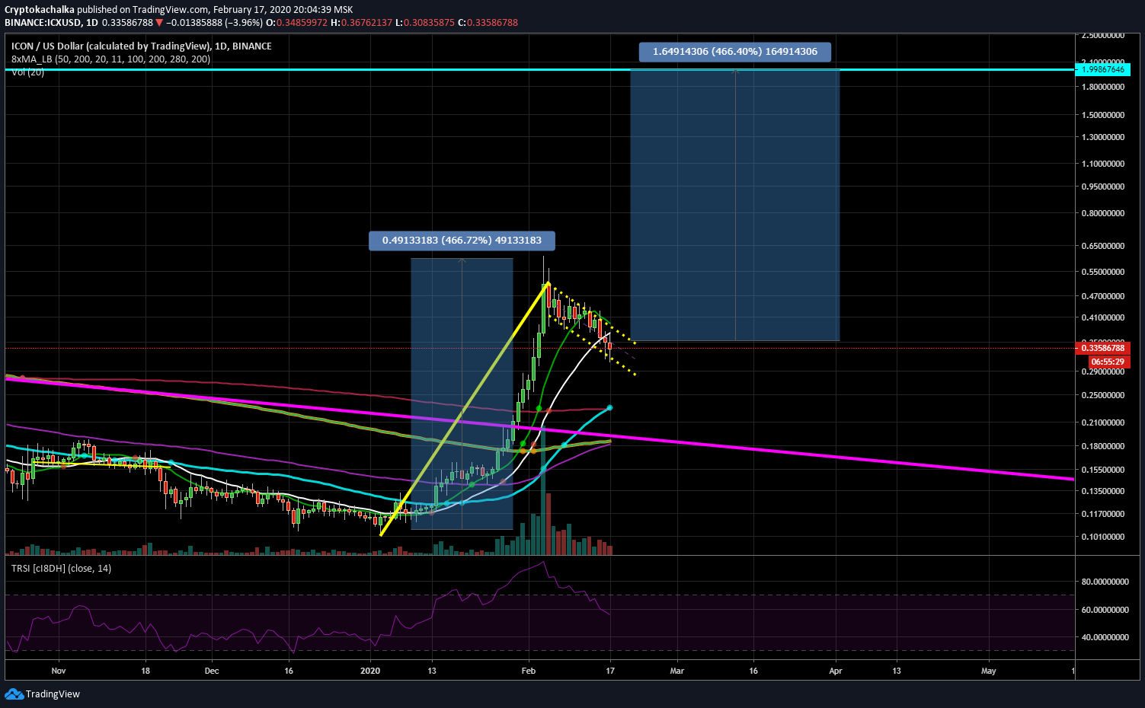Click the L:0.30835875 low value
1145x708 pixels.
[x=424, y=23]
